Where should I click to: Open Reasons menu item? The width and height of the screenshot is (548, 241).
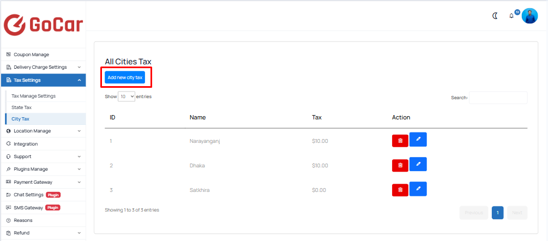coord(43,220)
